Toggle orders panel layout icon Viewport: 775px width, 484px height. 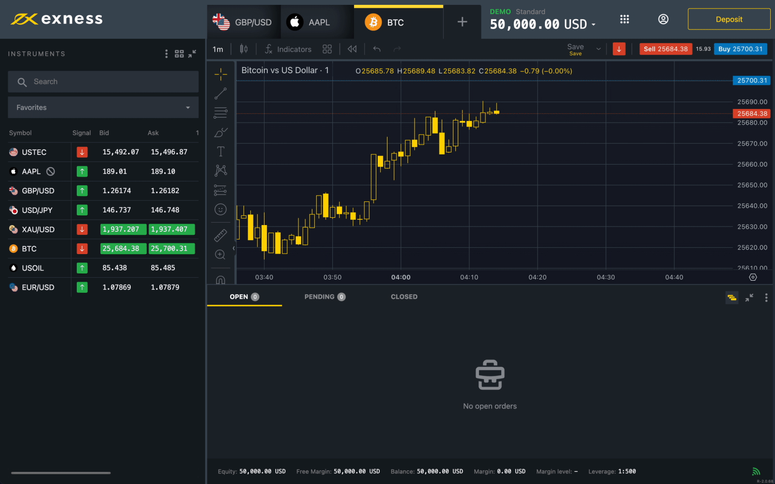pyautogui.click(x=732, y=298)
